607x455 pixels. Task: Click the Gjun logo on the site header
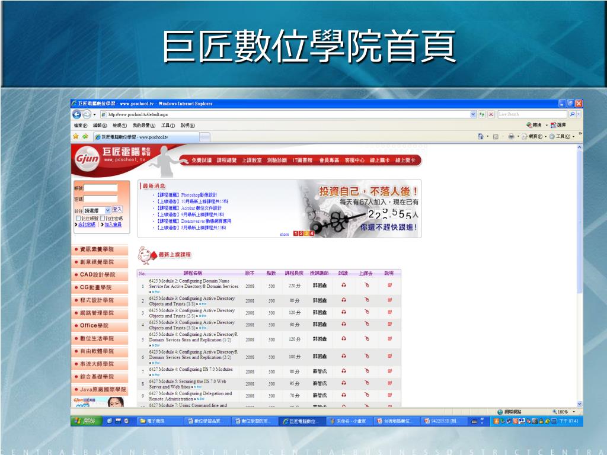click(x=87, y=158)
